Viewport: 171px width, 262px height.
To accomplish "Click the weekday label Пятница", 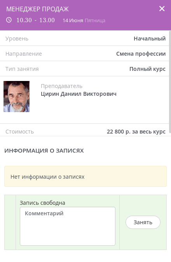I will (95, 21).
